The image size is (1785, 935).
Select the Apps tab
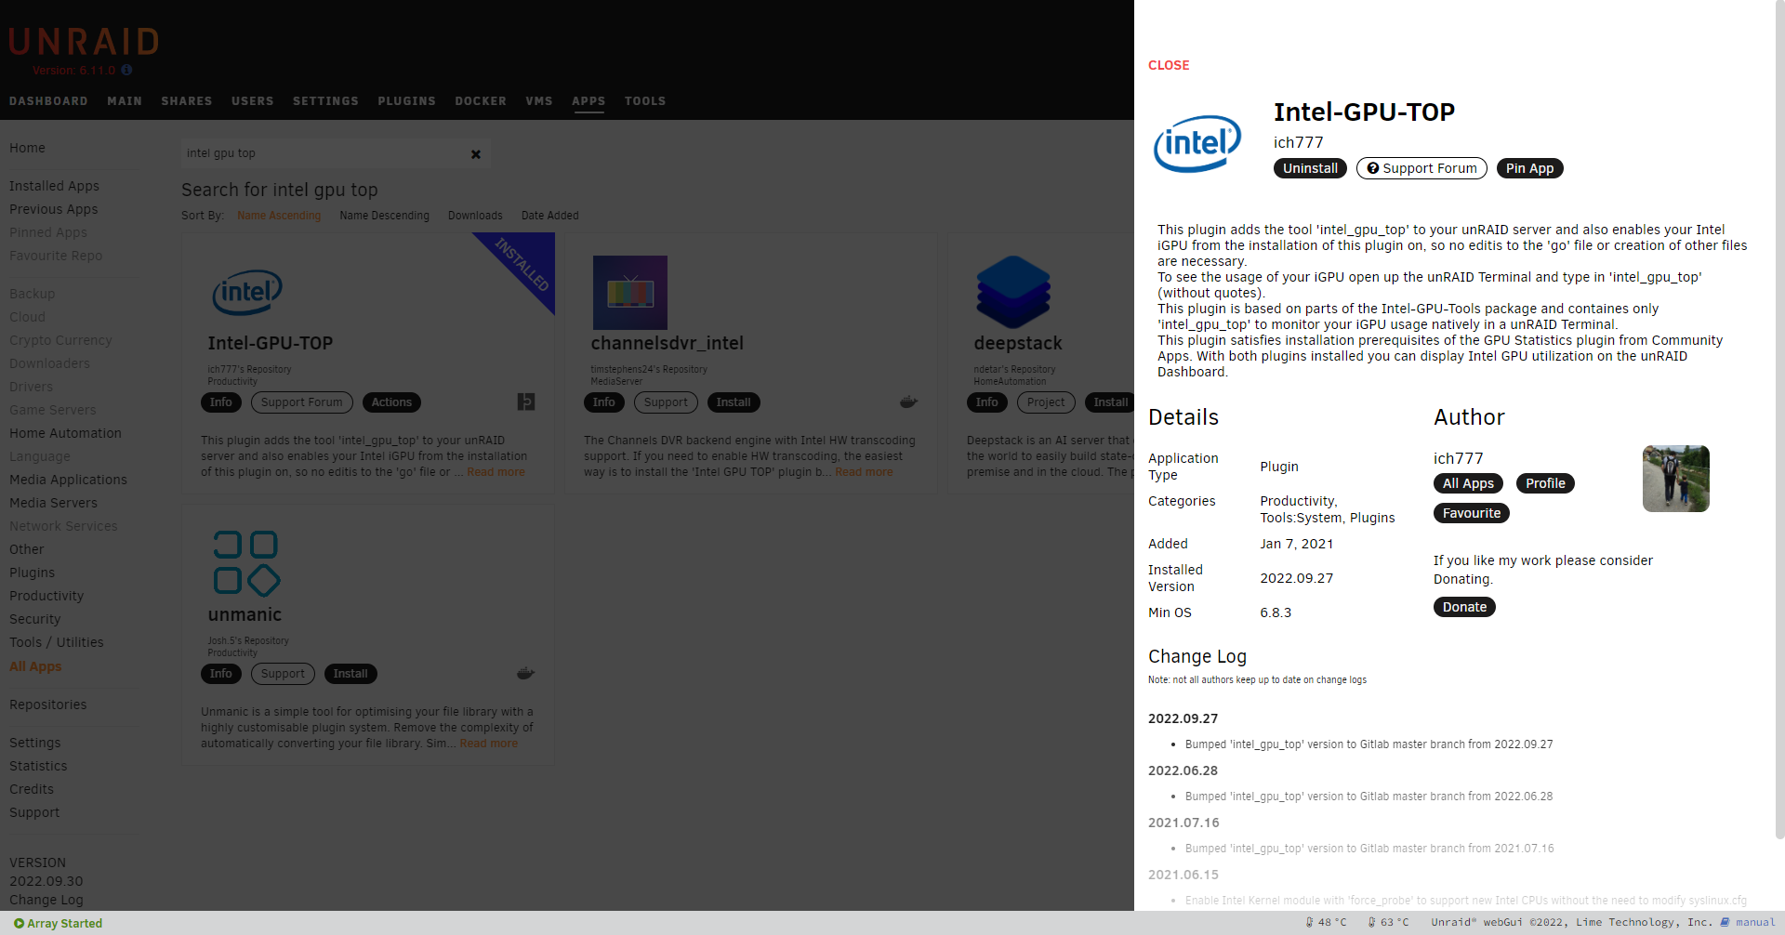(588, 101)
